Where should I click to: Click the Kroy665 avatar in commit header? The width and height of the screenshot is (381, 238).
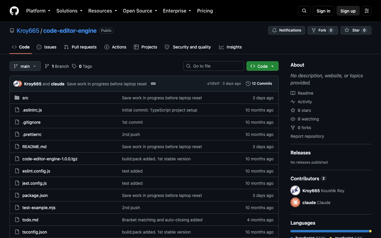point(16,84)
